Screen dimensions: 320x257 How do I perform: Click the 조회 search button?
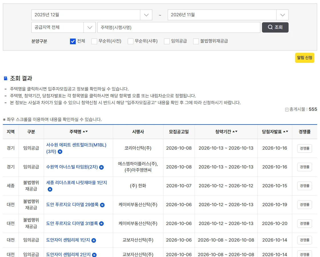[x=275, y=27]
